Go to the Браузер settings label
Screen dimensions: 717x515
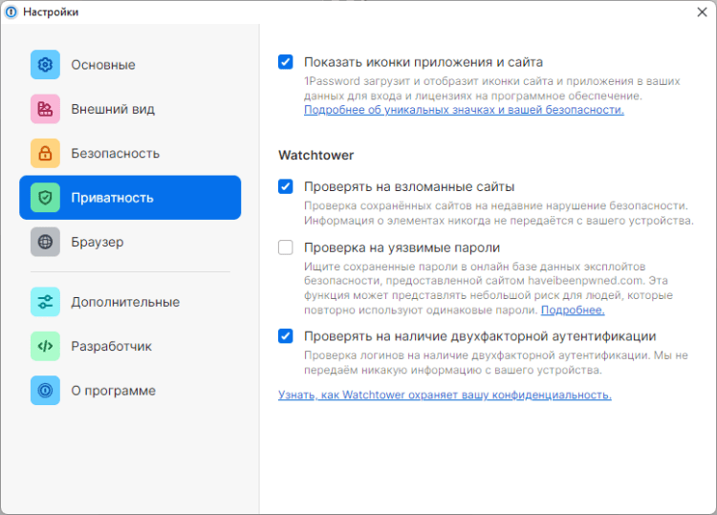(97, 242)
